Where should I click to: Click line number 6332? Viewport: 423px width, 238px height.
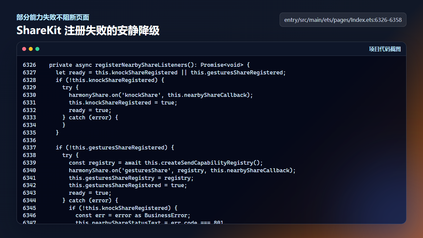(x=29, y=110)
